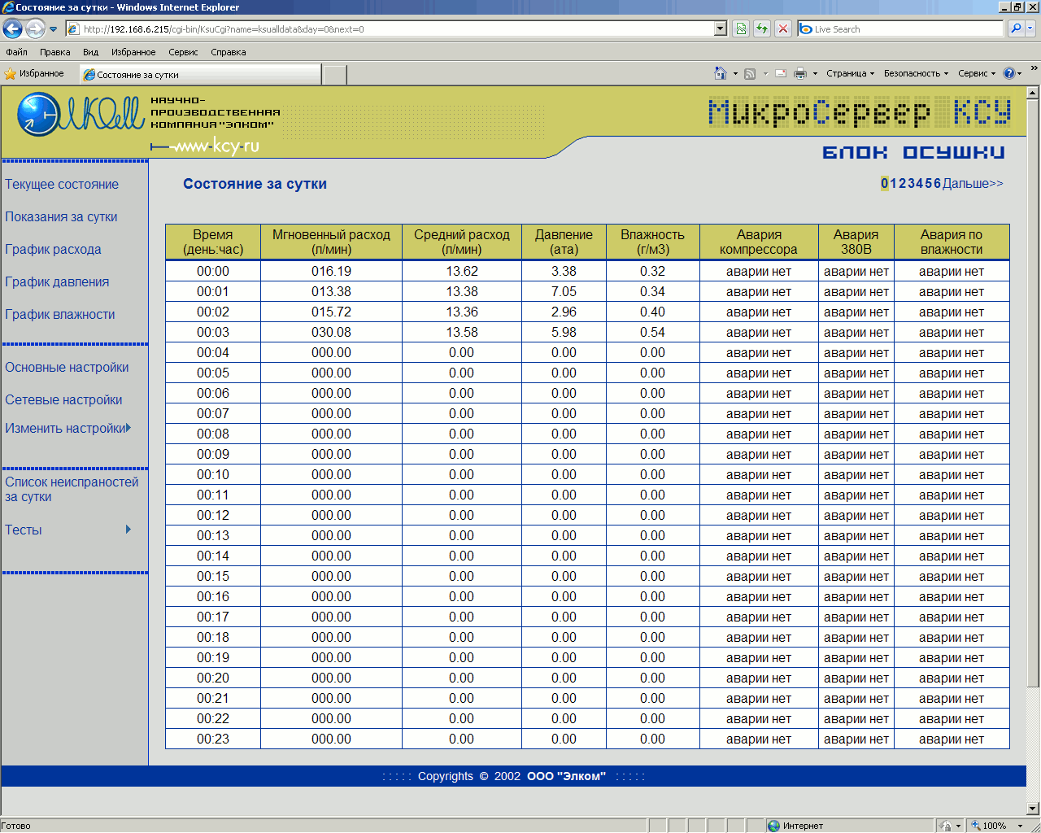1041x833 pixels.
Task: Expand the zoom level dropdown arrow
Action: [x=1020, y=826]
